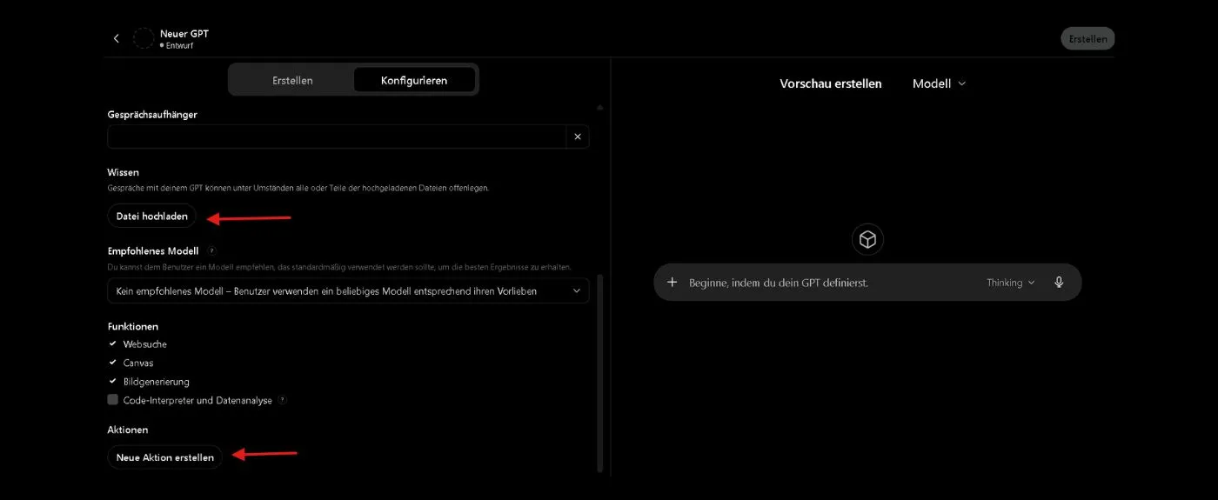Image resolution: width=1218 pixels, height=500 pixels.
Task: Click the Gesprächsaufhänger input field
Action: [x=337, y=137]
